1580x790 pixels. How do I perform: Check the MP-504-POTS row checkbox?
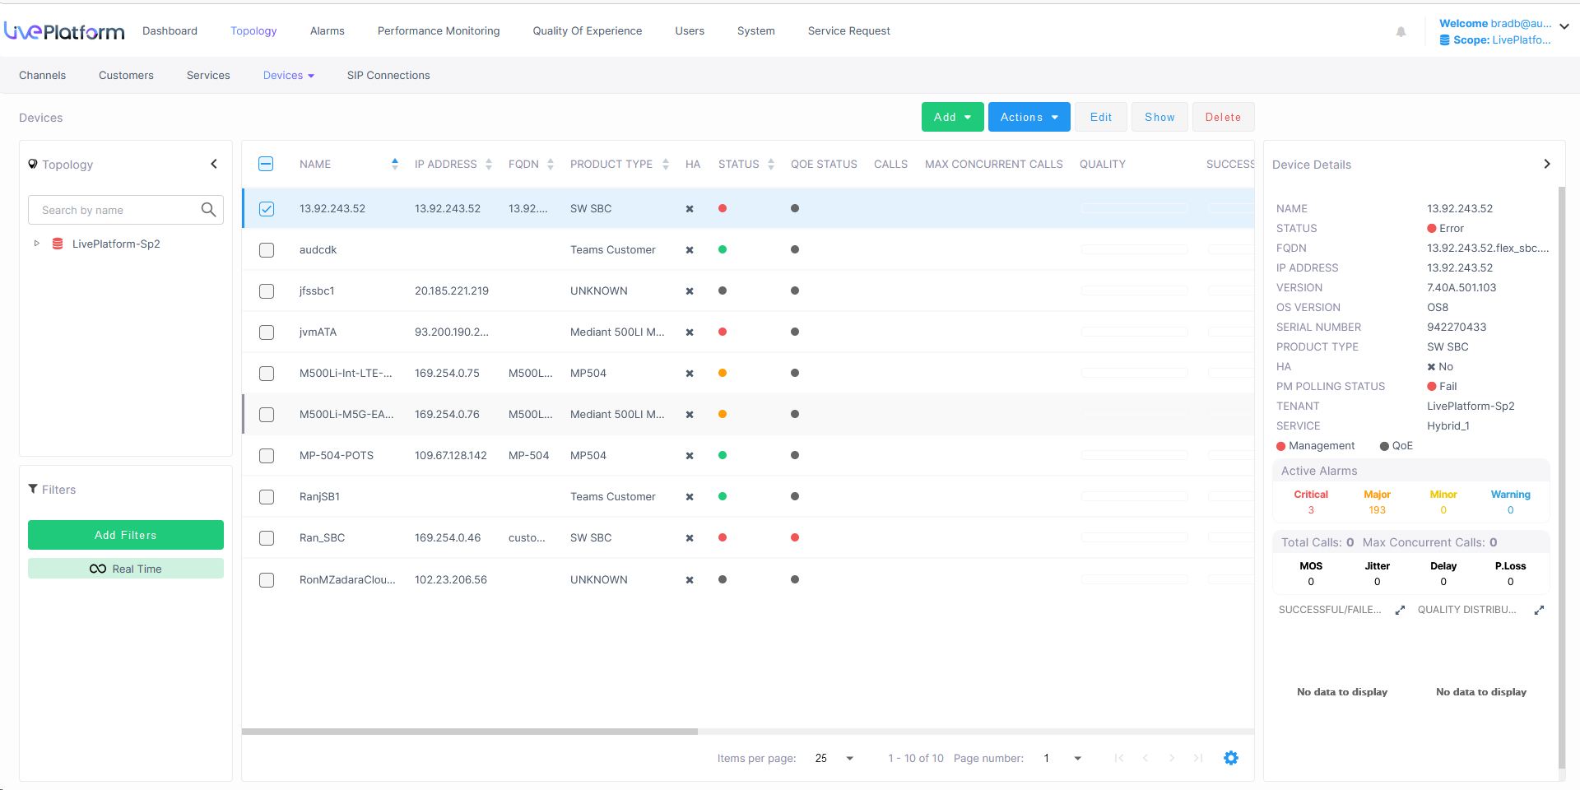[267, 456]
